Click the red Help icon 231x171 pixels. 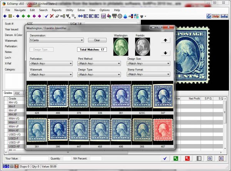216,16
